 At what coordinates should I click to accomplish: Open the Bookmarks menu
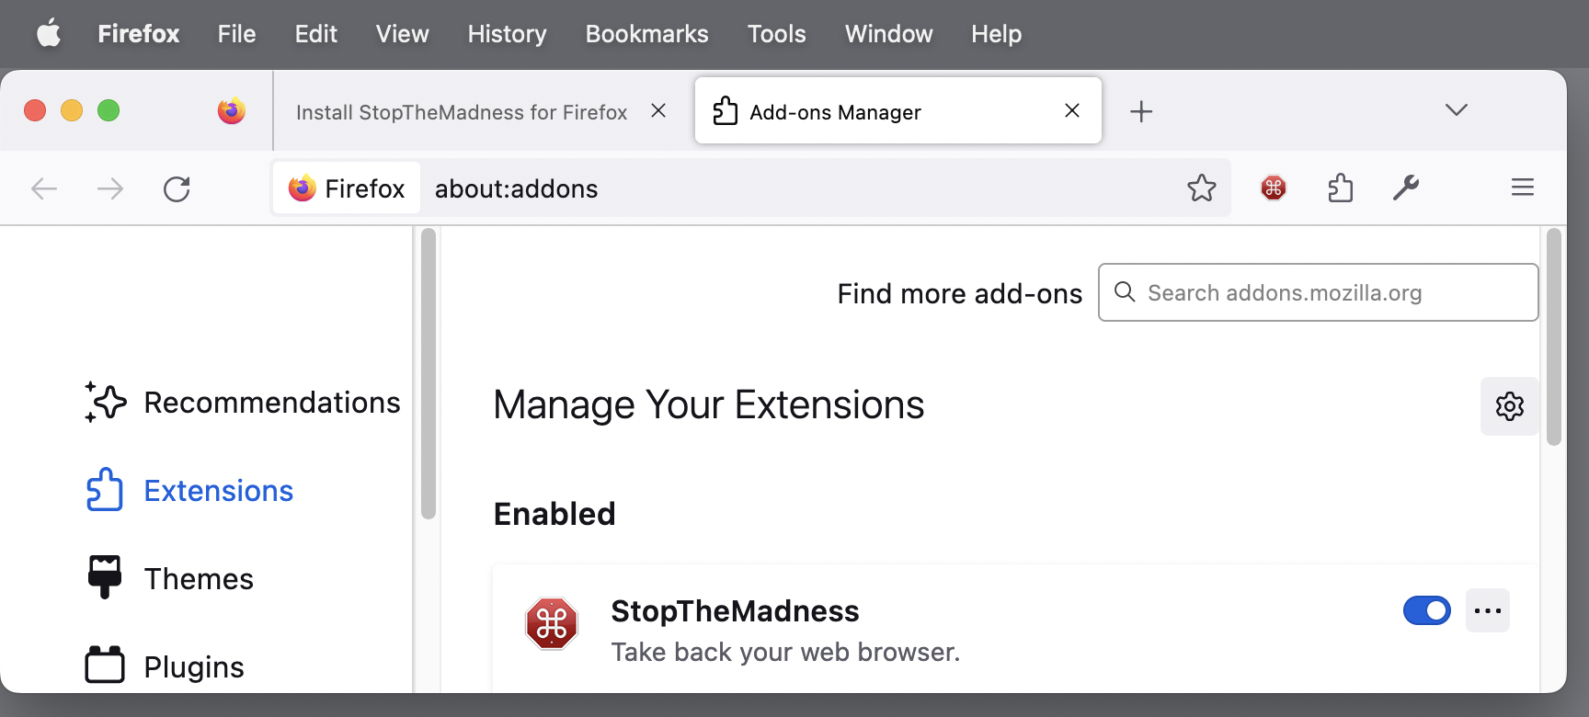[x=646, y=34]
